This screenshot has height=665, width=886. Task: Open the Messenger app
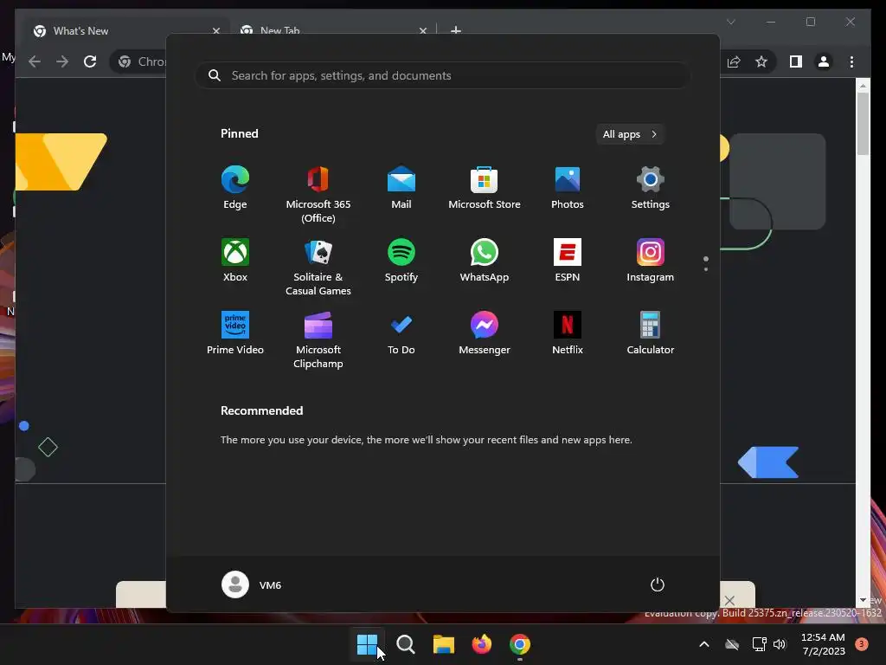tap(485, 333)
